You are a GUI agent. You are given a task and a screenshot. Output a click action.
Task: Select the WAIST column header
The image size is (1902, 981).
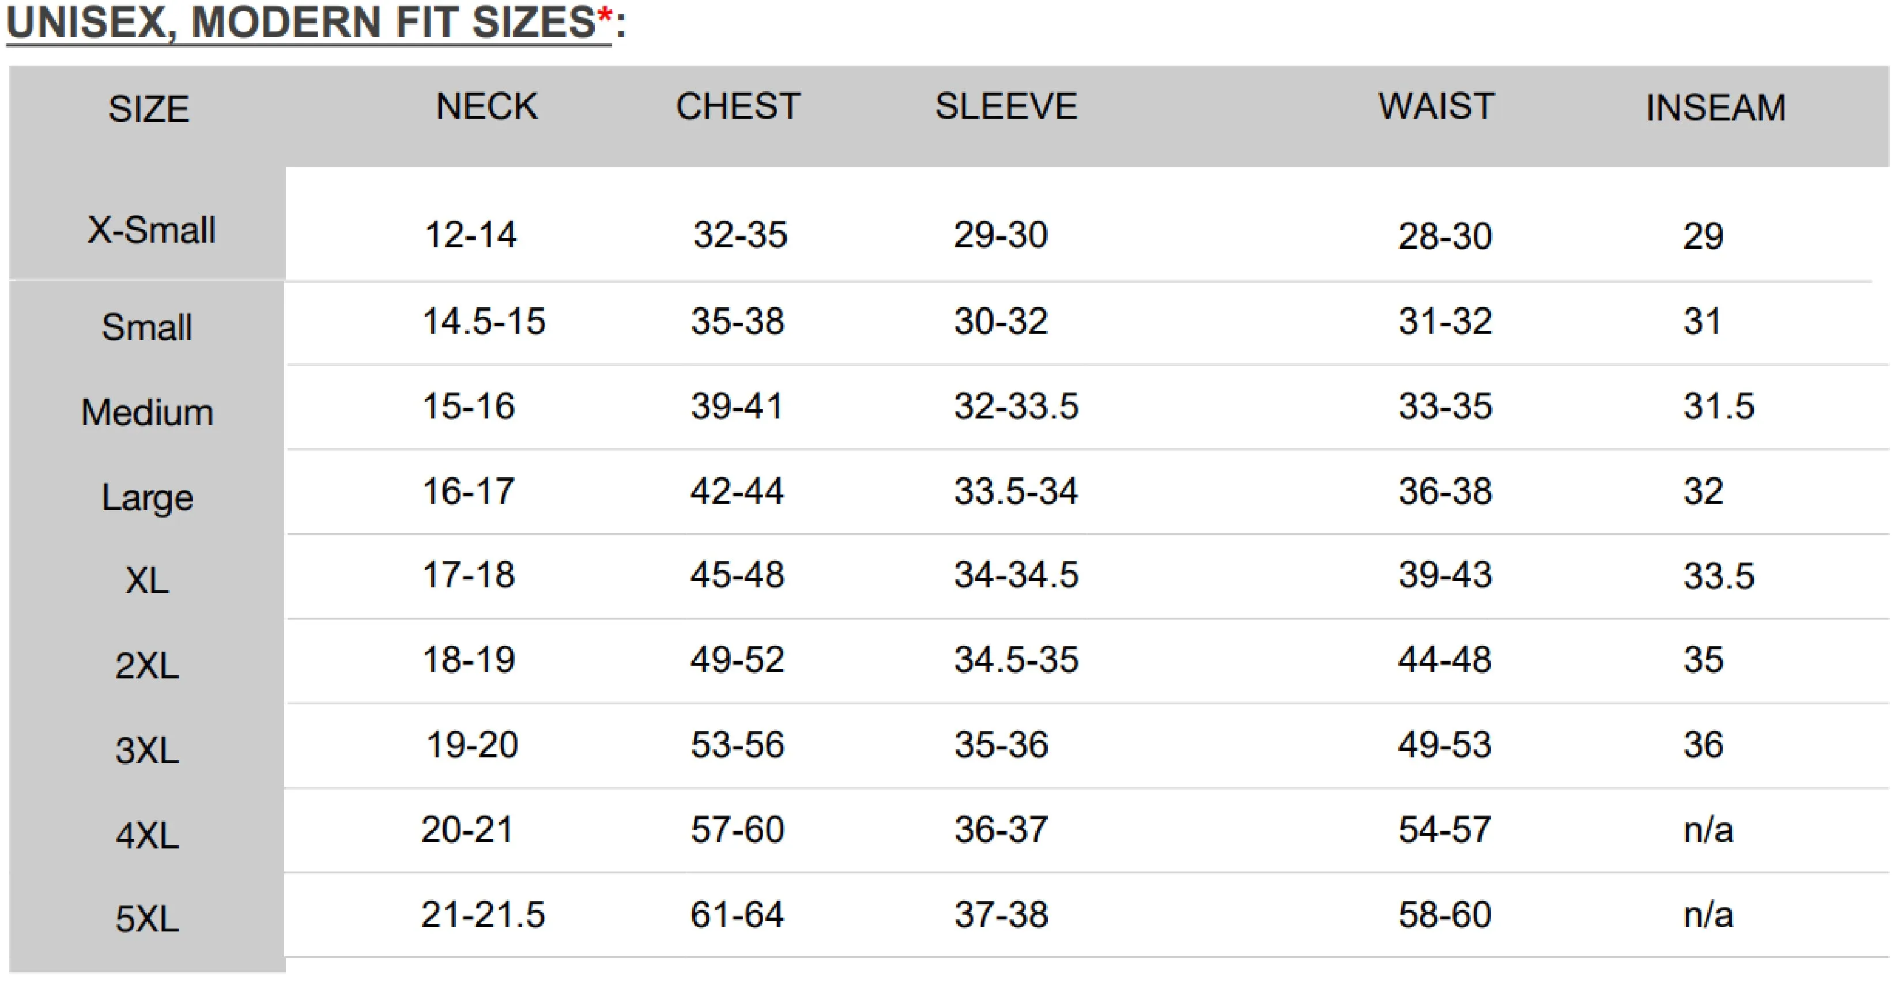pyautogui.click(x=1436, y=106)
